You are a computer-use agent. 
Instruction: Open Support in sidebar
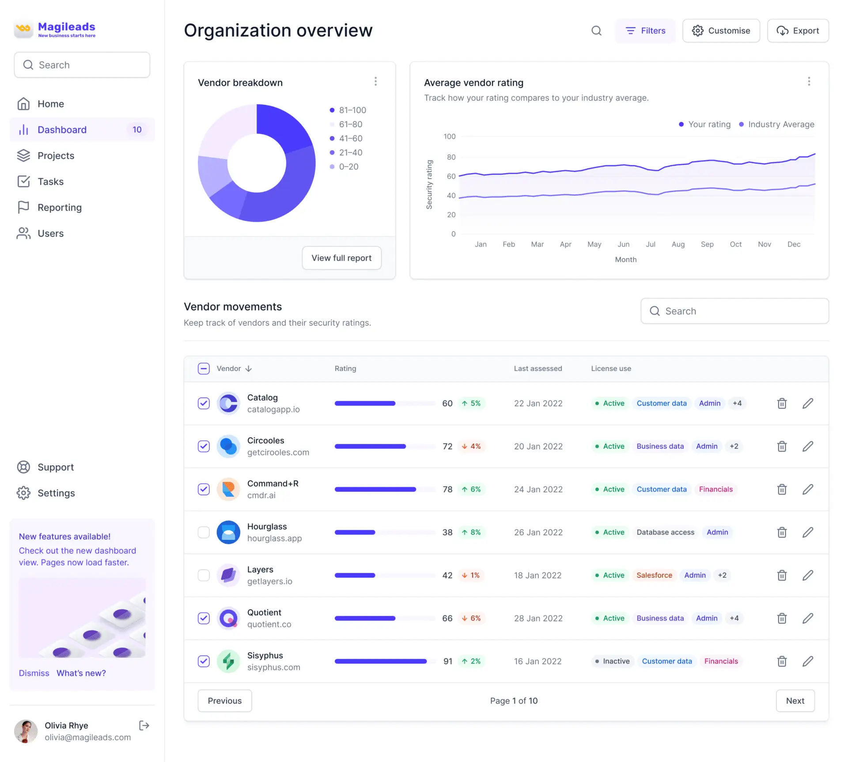(82, 467)
